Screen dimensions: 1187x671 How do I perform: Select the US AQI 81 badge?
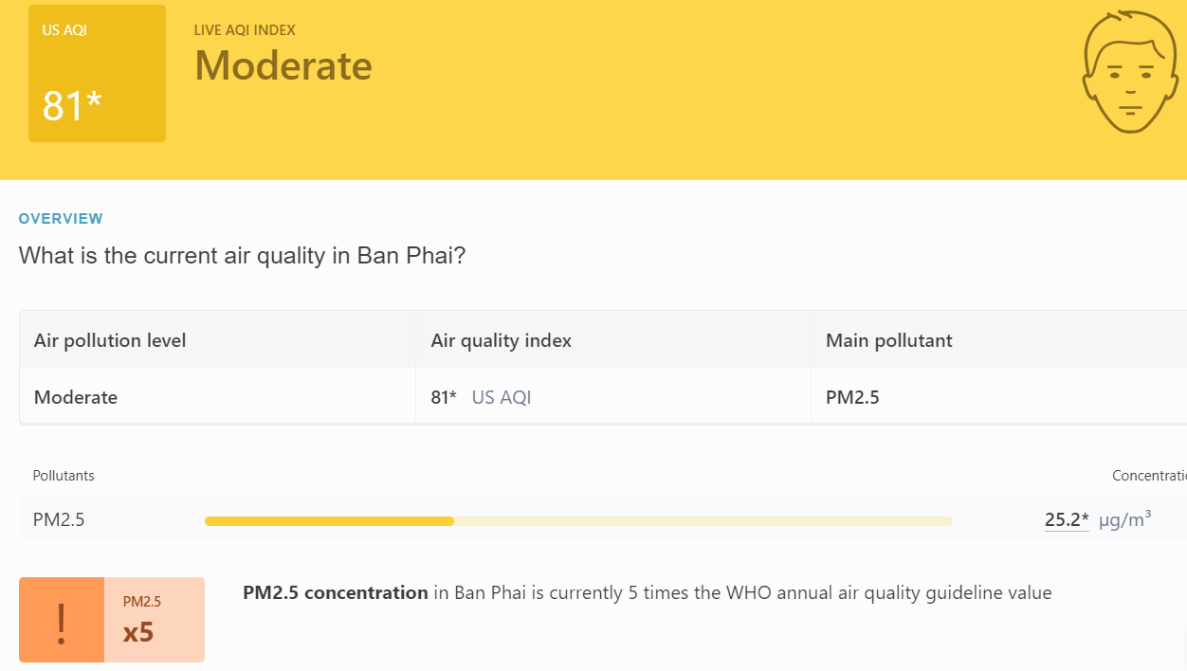tap(97, 73)
